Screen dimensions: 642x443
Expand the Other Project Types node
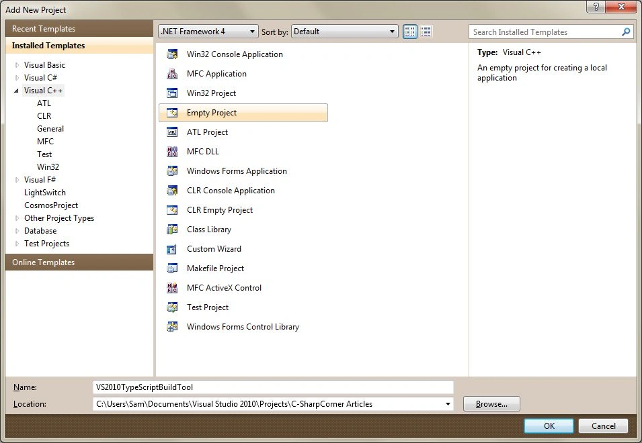[x=17, y=218]
